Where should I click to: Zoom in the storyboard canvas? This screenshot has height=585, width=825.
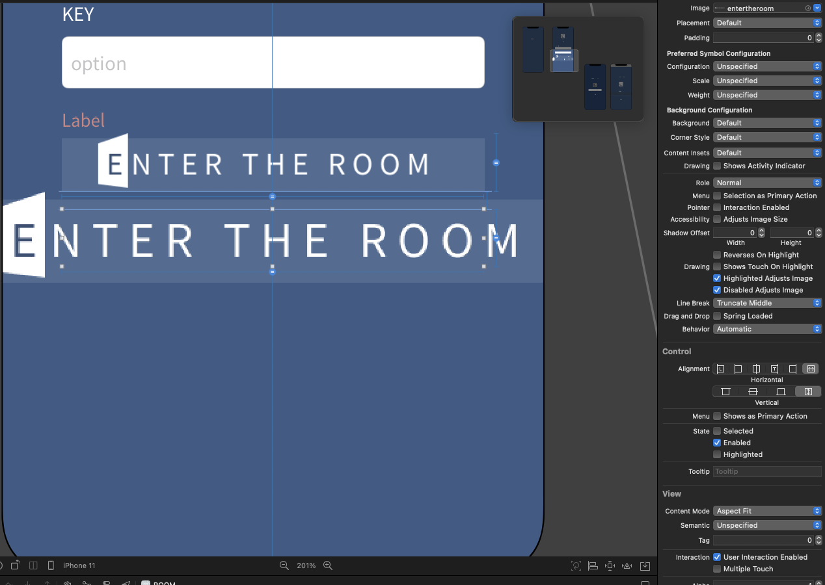[328, 565]
